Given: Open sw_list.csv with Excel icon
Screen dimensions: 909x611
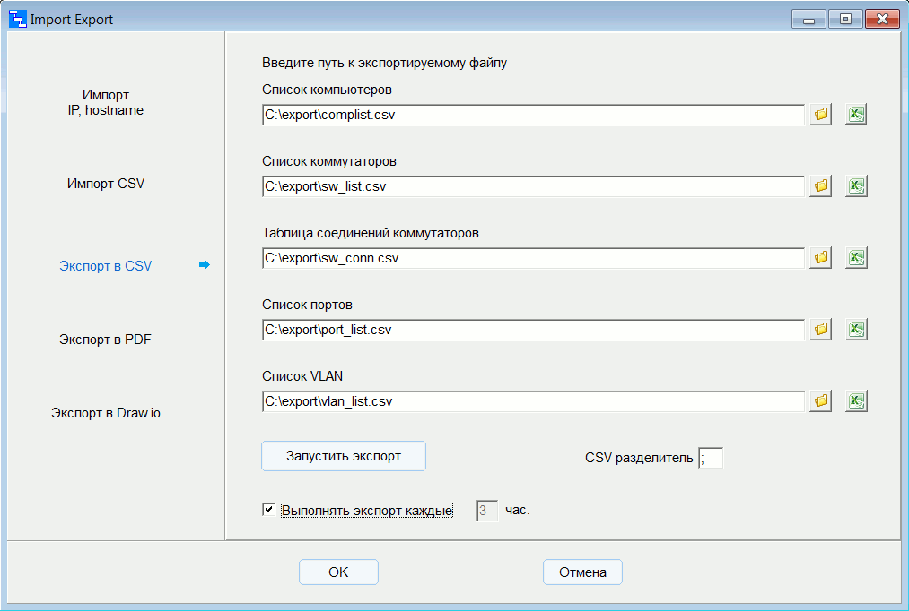Looking at the screenshot, I should click(856, 186).
